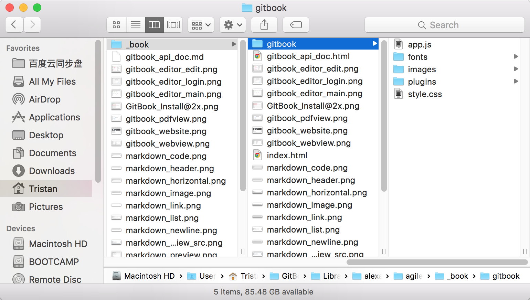Select Remote Disc in sidebar

pos(47,279)
